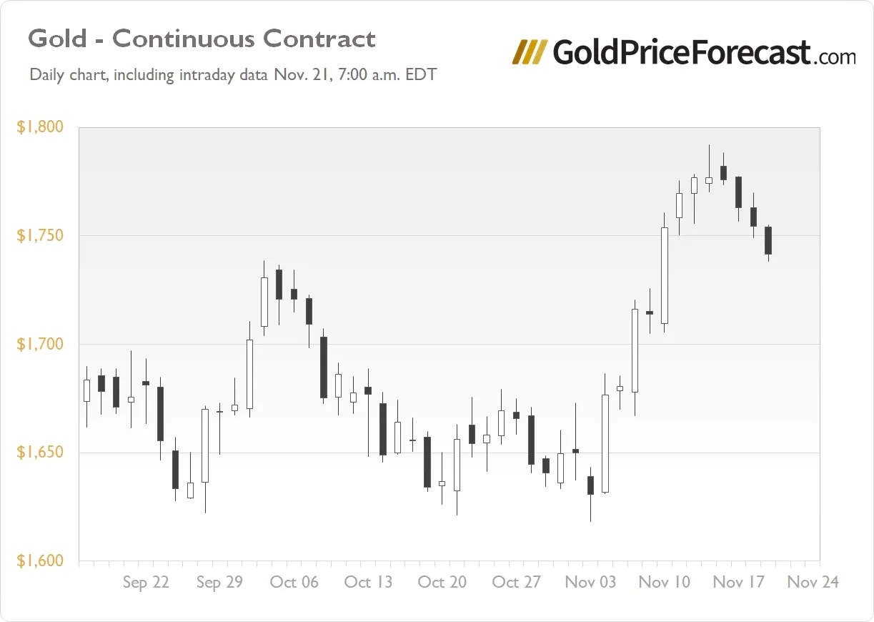Select the Oct 27 date marker
874x622 pixels.
pos(517,583)
